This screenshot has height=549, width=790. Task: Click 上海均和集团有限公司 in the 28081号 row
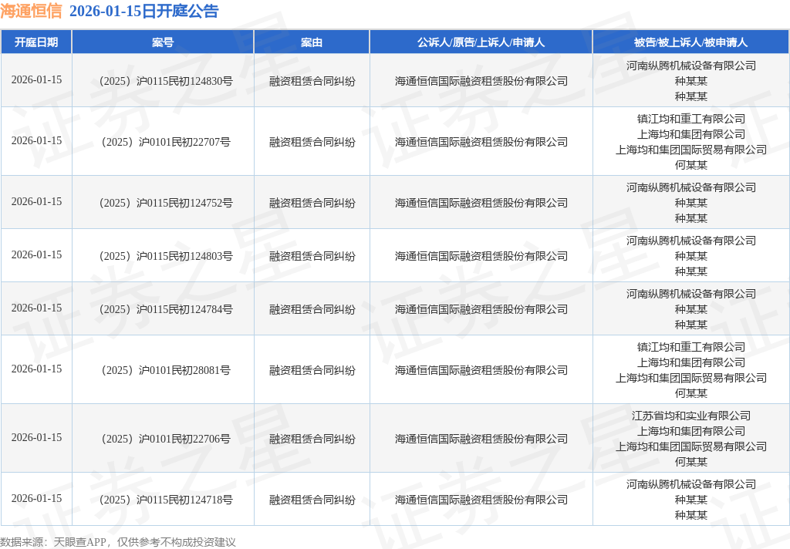690,362
